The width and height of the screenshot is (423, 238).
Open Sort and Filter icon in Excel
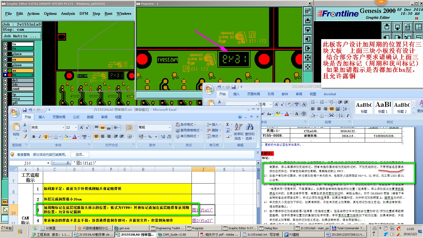[x=238, y=126]
